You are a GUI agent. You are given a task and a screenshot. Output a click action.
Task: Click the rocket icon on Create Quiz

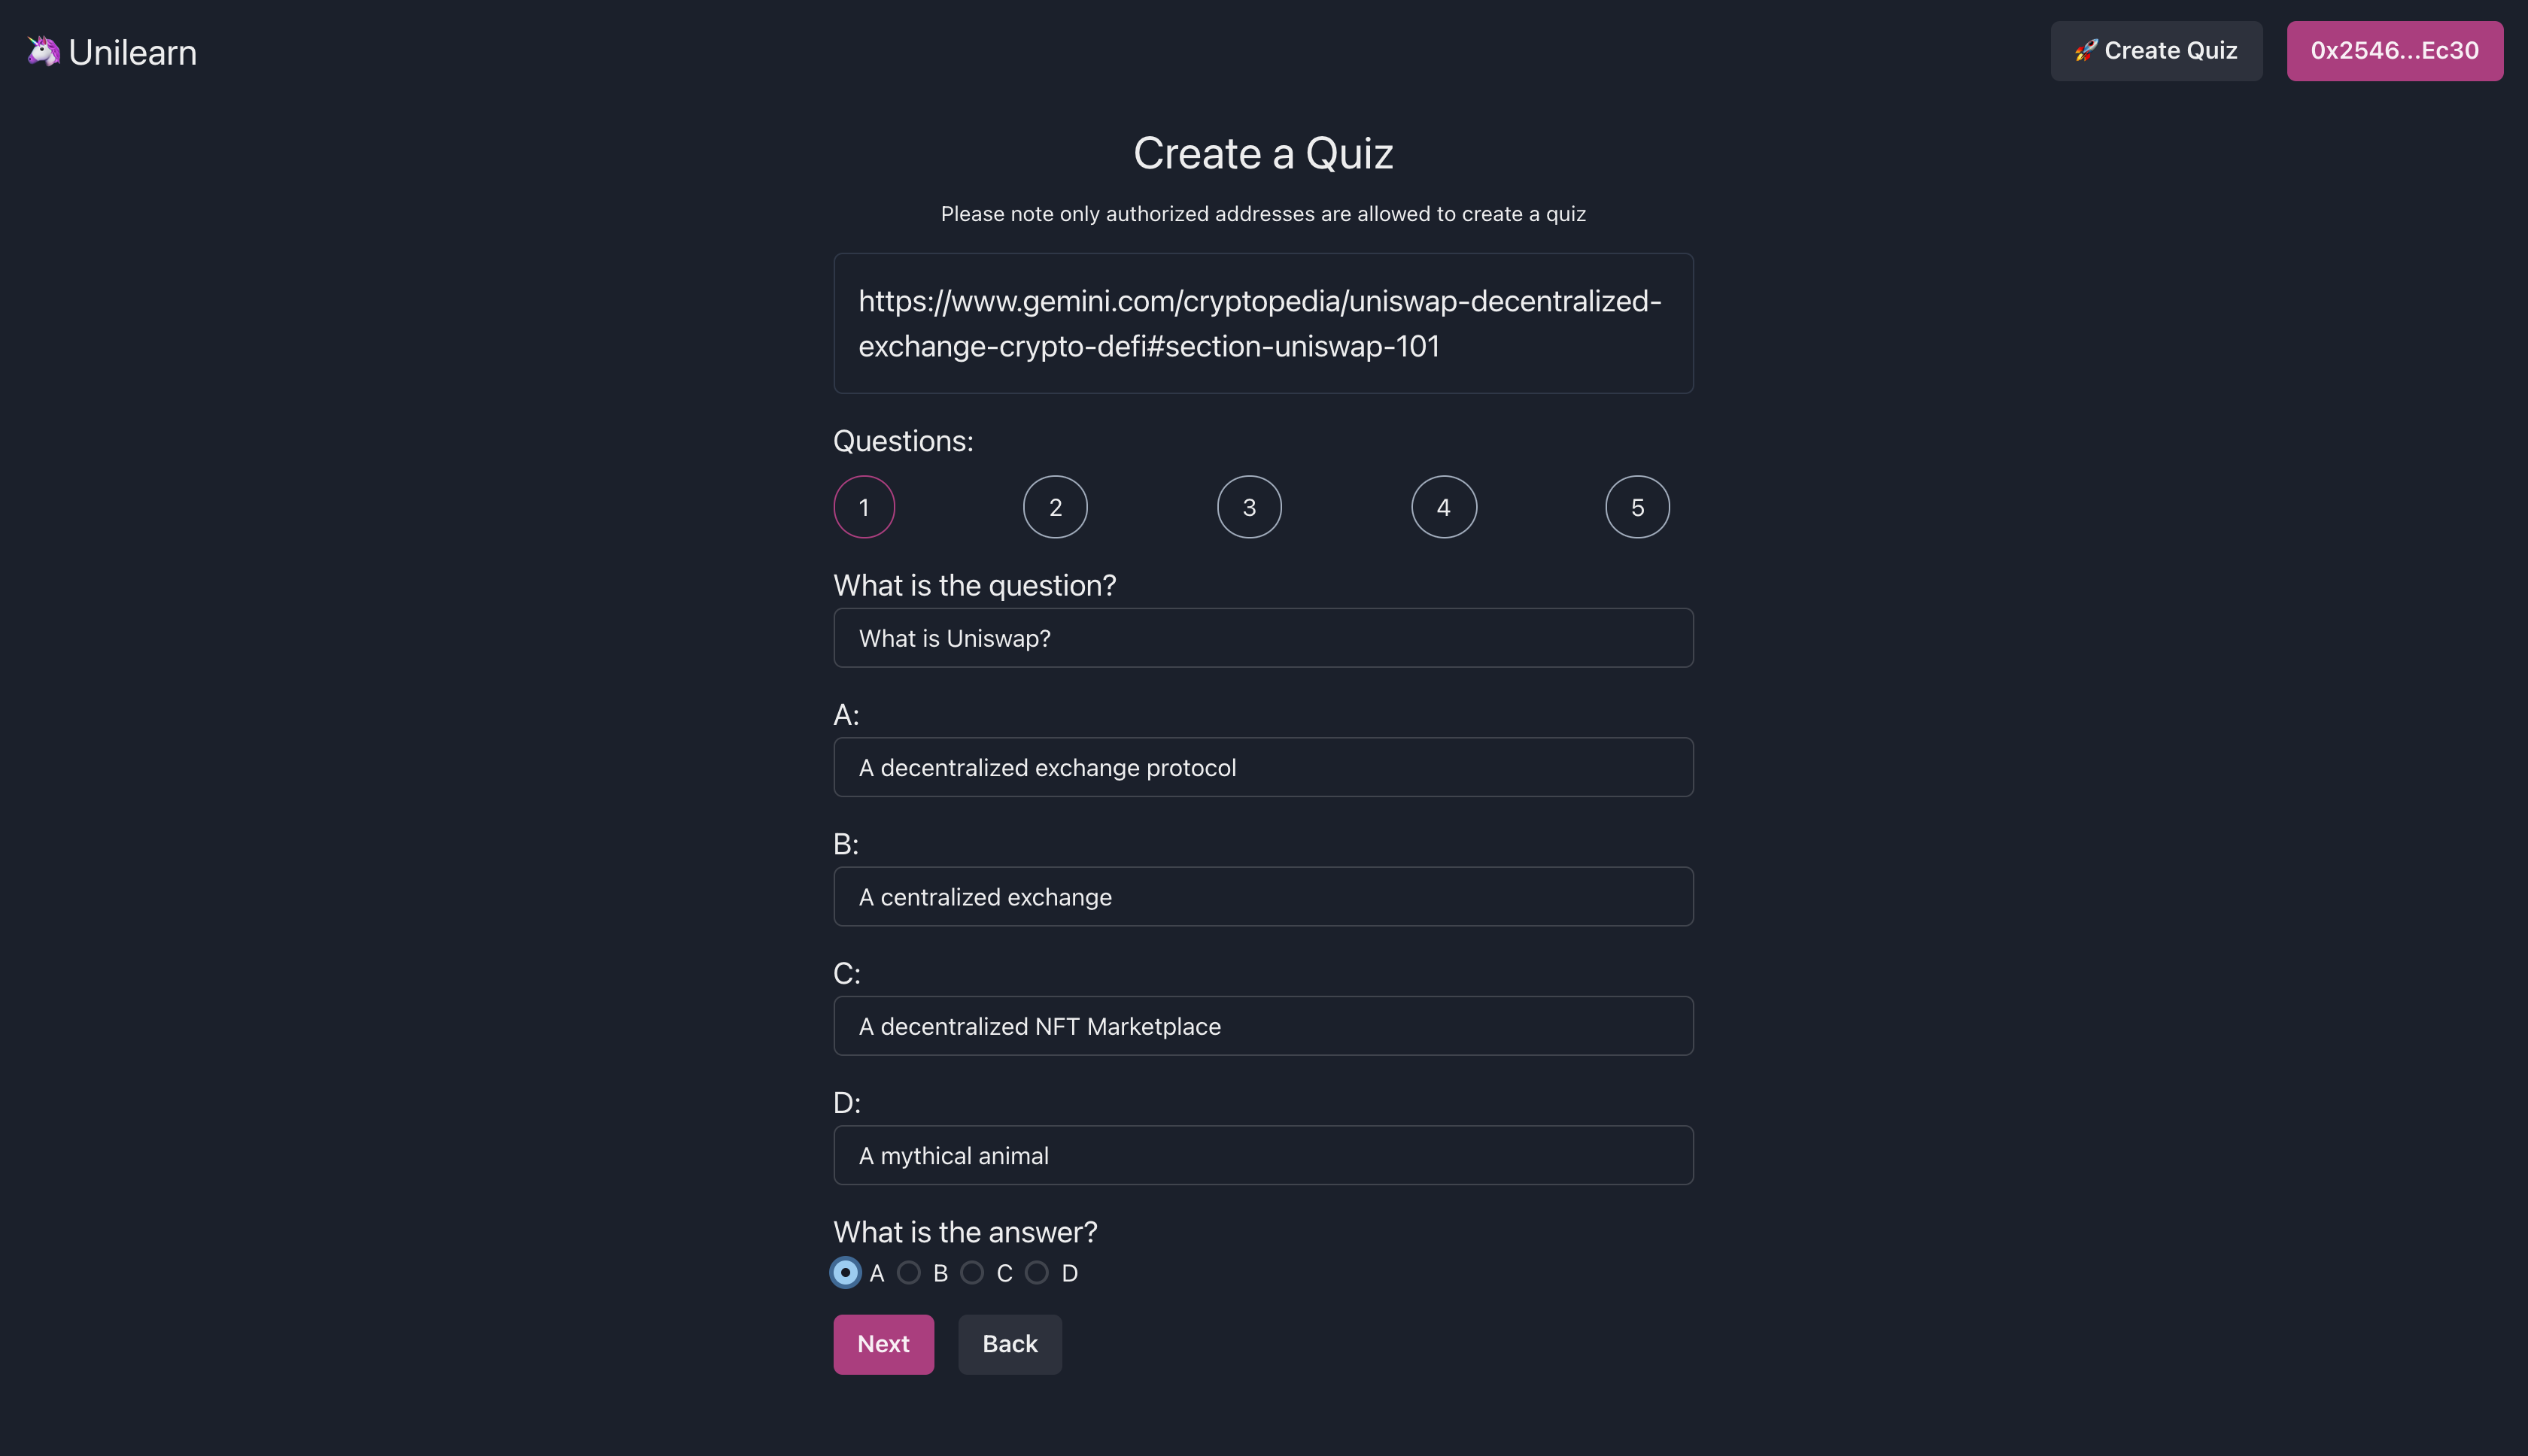pos(2088,50)
